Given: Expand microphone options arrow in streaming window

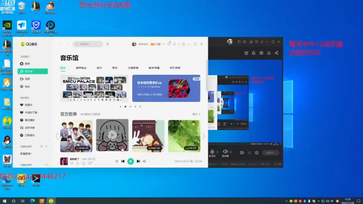Looking at the screenshot, I should 217,152.
